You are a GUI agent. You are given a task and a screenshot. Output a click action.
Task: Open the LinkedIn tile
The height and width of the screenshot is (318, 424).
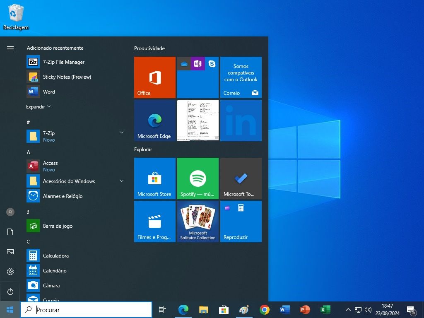pyautogui.click(x=241, y=120)
